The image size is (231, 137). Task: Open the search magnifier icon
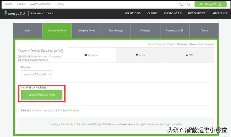[188, 4]
